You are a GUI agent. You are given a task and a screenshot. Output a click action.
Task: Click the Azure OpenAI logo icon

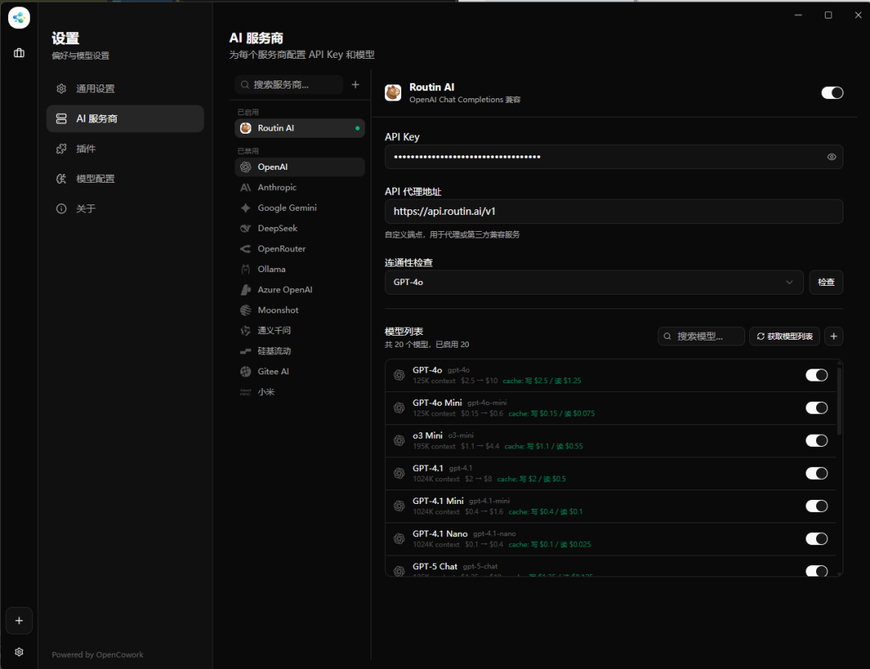(245, 290)
